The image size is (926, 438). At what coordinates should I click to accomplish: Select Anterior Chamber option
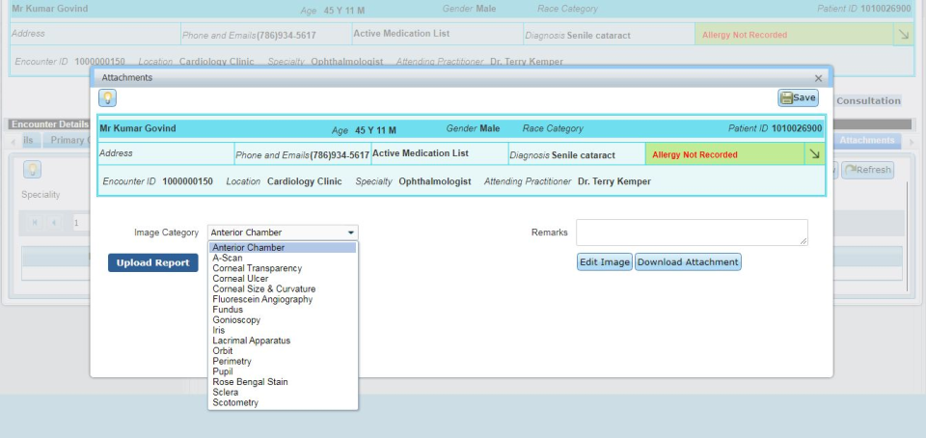[283, 248]
